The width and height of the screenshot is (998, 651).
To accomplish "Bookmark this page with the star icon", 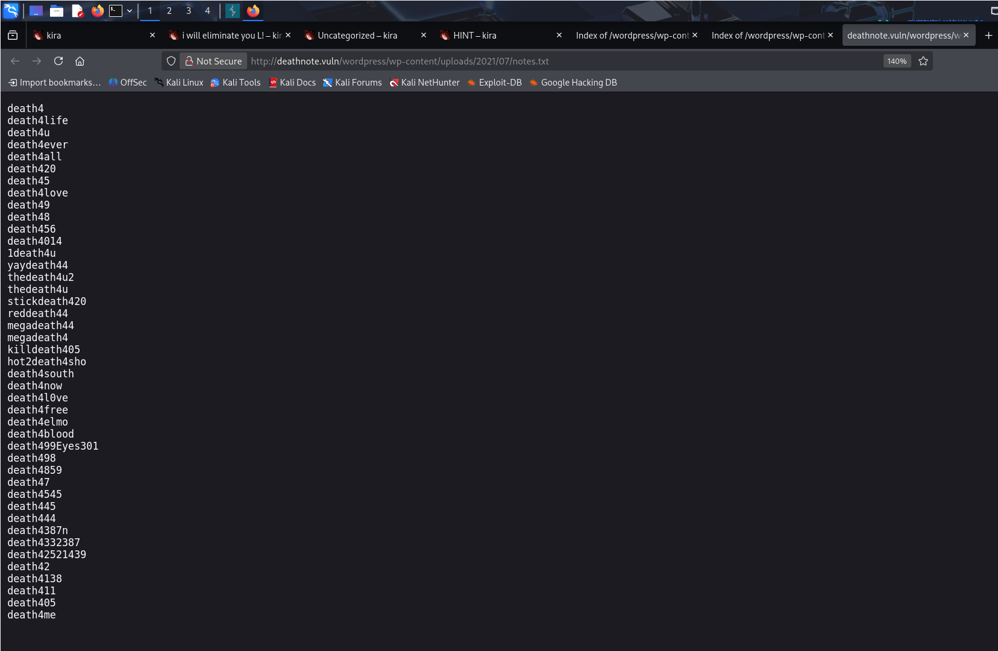I will pyautogui.click(x=923, y=61).
